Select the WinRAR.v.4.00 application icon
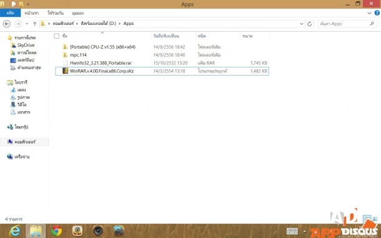The width and height of the screenshot is (381, 238). click(x=66, y=71)
